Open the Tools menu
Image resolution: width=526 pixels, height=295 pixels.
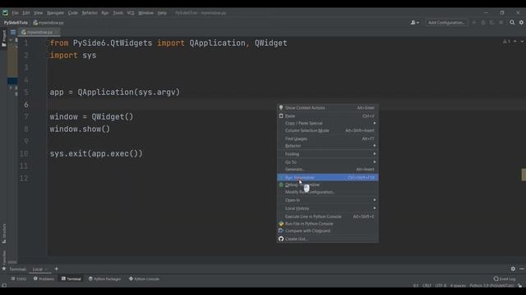(118, 13)
